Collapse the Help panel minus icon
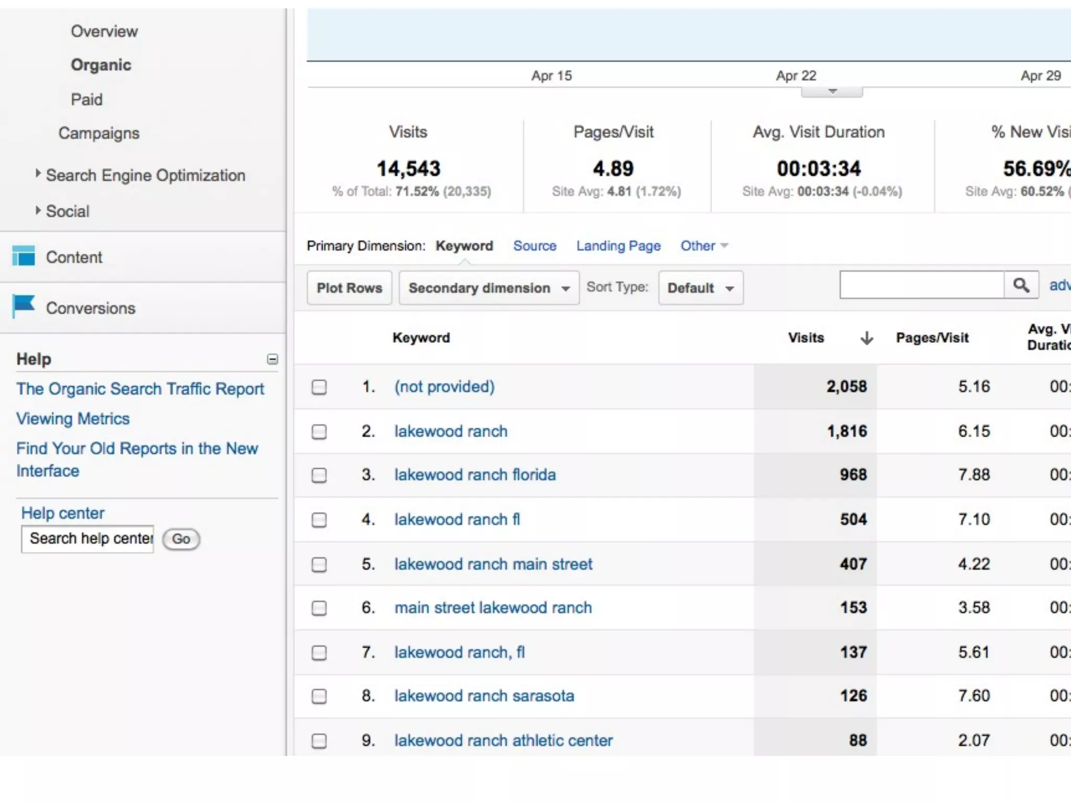 tap(272, 359)
